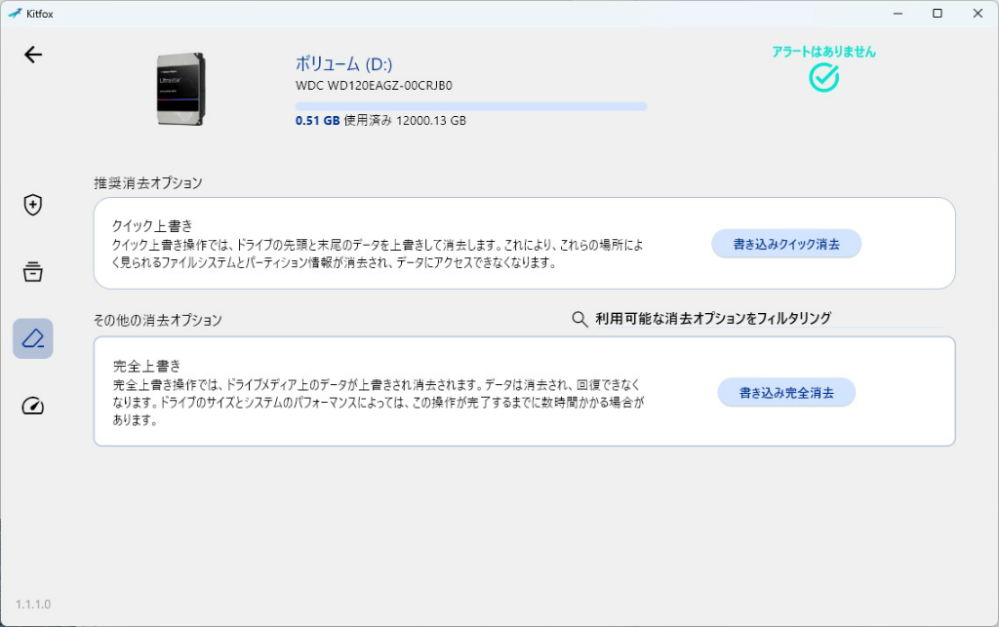
Task: Click the no-alerts checkmark circle icon
Action: [823, 78]
